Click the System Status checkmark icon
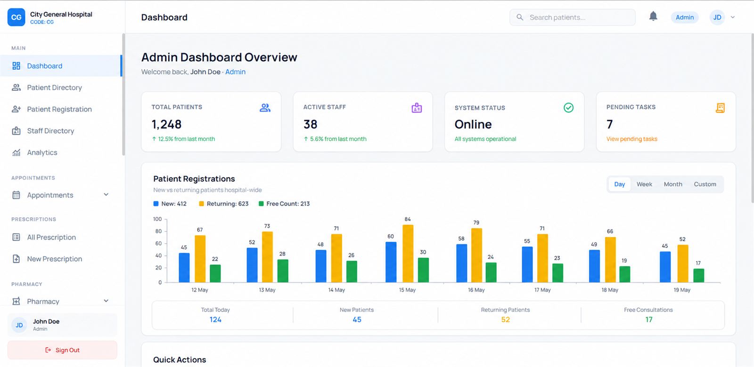Image resolution: width=754 pixels, height=367 pixels. (569, 108)
